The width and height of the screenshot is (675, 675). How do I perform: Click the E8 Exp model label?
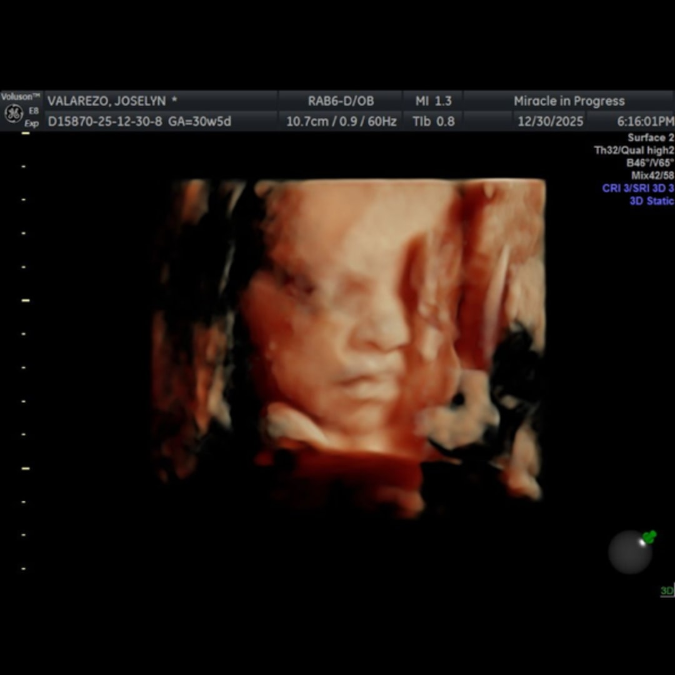[32, 117]
